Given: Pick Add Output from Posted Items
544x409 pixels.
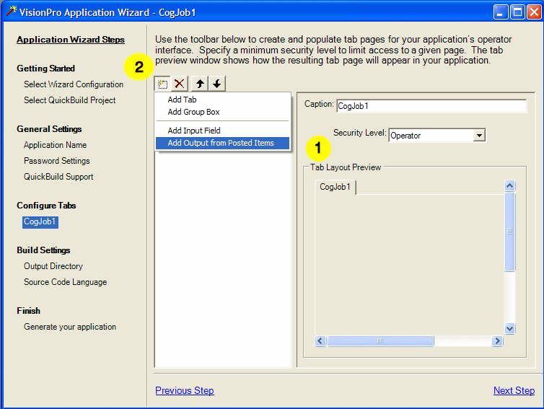Looking at the screenshot, I should click(x=221, y=143).
